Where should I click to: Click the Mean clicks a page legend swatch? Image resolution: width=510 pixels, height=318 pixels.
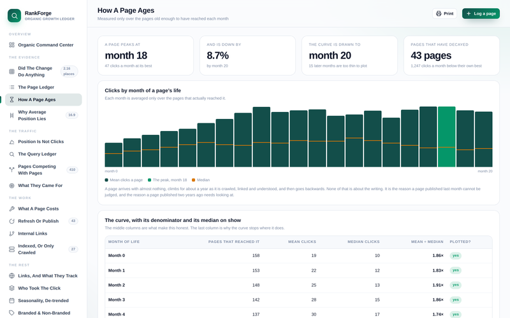(106, 180)
